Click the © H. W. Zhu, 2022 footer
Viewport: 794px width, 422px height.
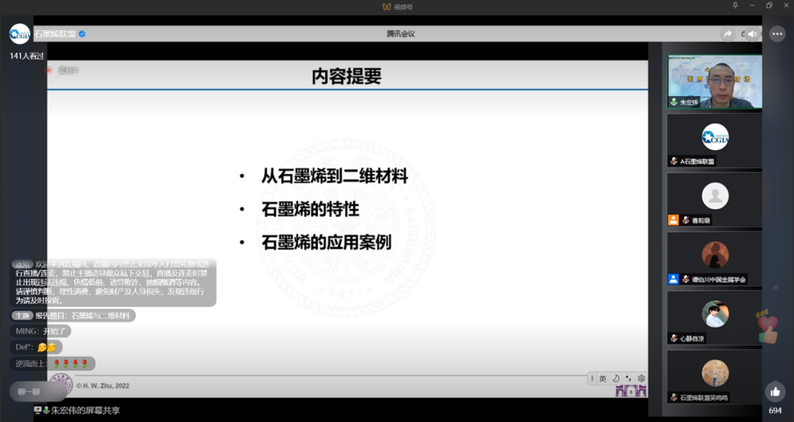coord(103,385)
